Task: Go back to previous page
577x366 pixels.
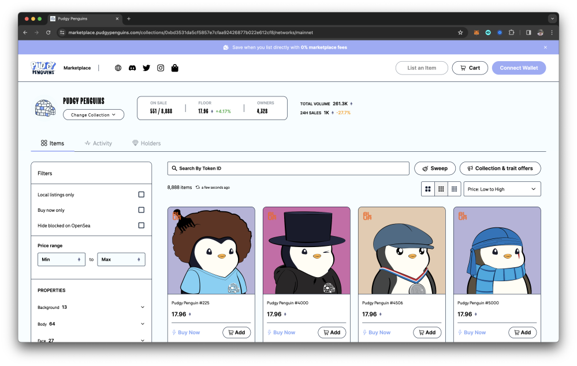Action: pyautogui.click(x=25, y=32)
